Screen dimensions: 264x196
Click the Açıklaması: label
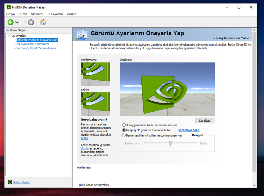coord(84,167)
